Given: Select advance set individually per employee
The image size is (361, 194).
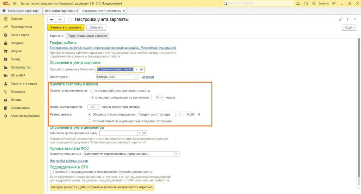Looking at the screenshot, I should point(90,121).
